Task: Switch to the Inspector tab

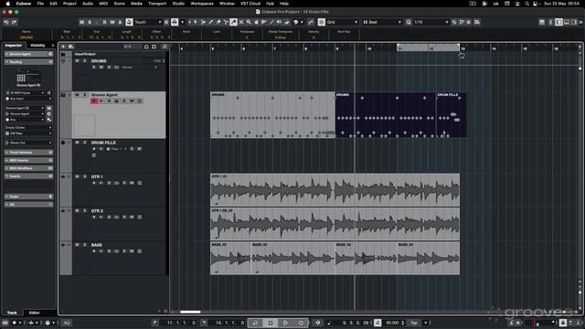Action: [14, 46]
